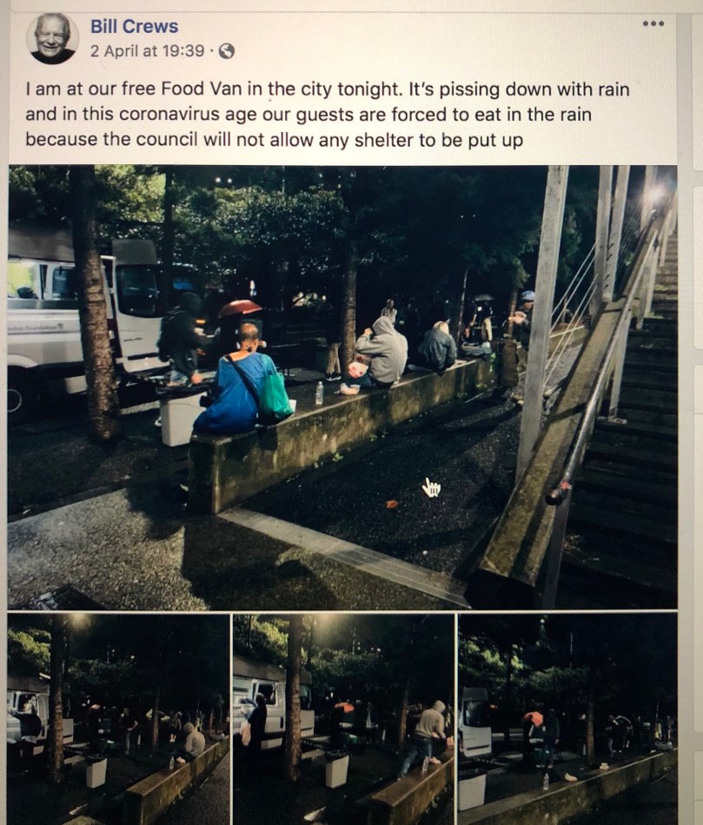This screenshot has width=703, height=825.
Task: Click the red umbrella in the main photo
Action: 239,307
